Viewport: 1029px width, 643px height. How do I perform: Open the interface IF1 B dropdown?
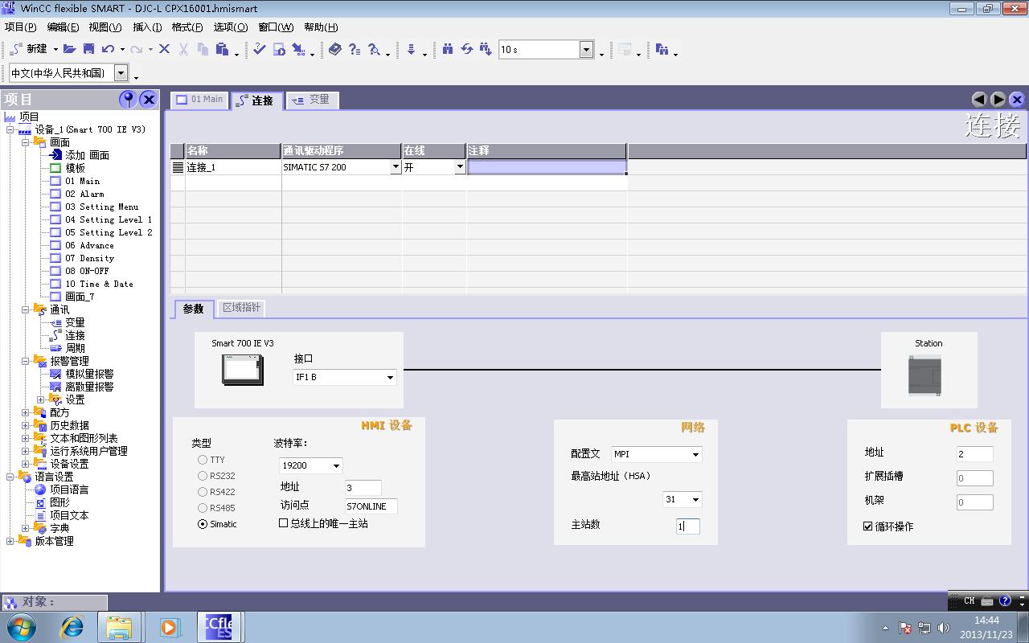pos(390,377)
